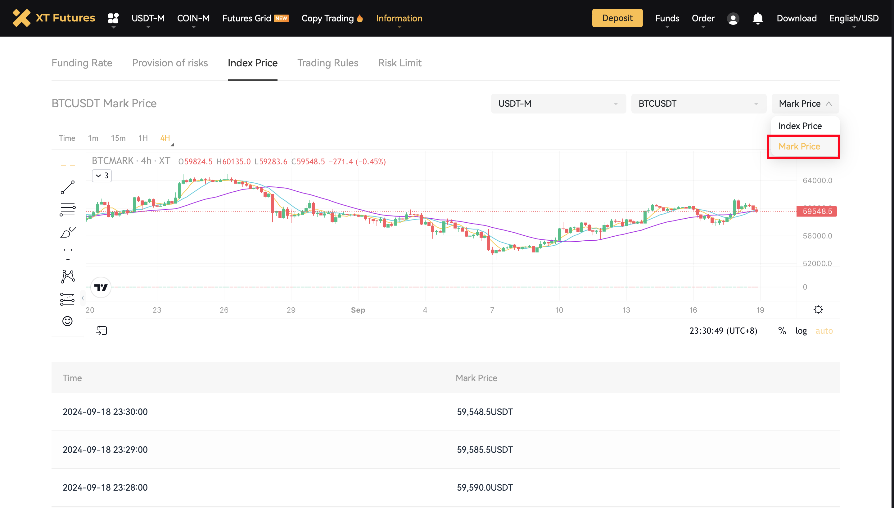Image resolution: width=894 pixels, height=508 pixels.
Task: Toggle percent scale mode
Action: click(x=782, y=331)
